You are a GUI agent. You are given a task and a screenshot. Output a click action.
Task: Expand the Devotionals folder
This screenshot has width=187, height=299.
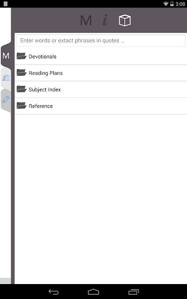tap(101, 57)
